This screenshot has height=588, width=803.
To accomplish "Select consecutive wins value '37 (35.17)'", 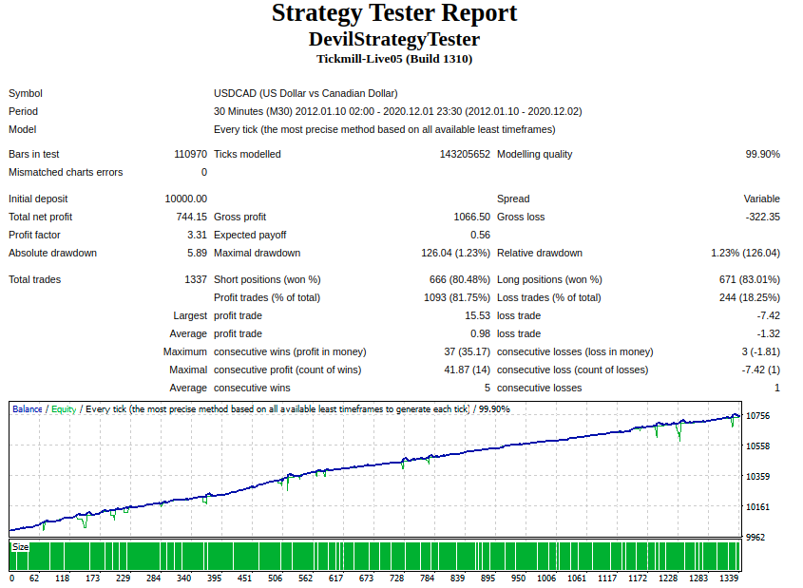I will [467, 351].
